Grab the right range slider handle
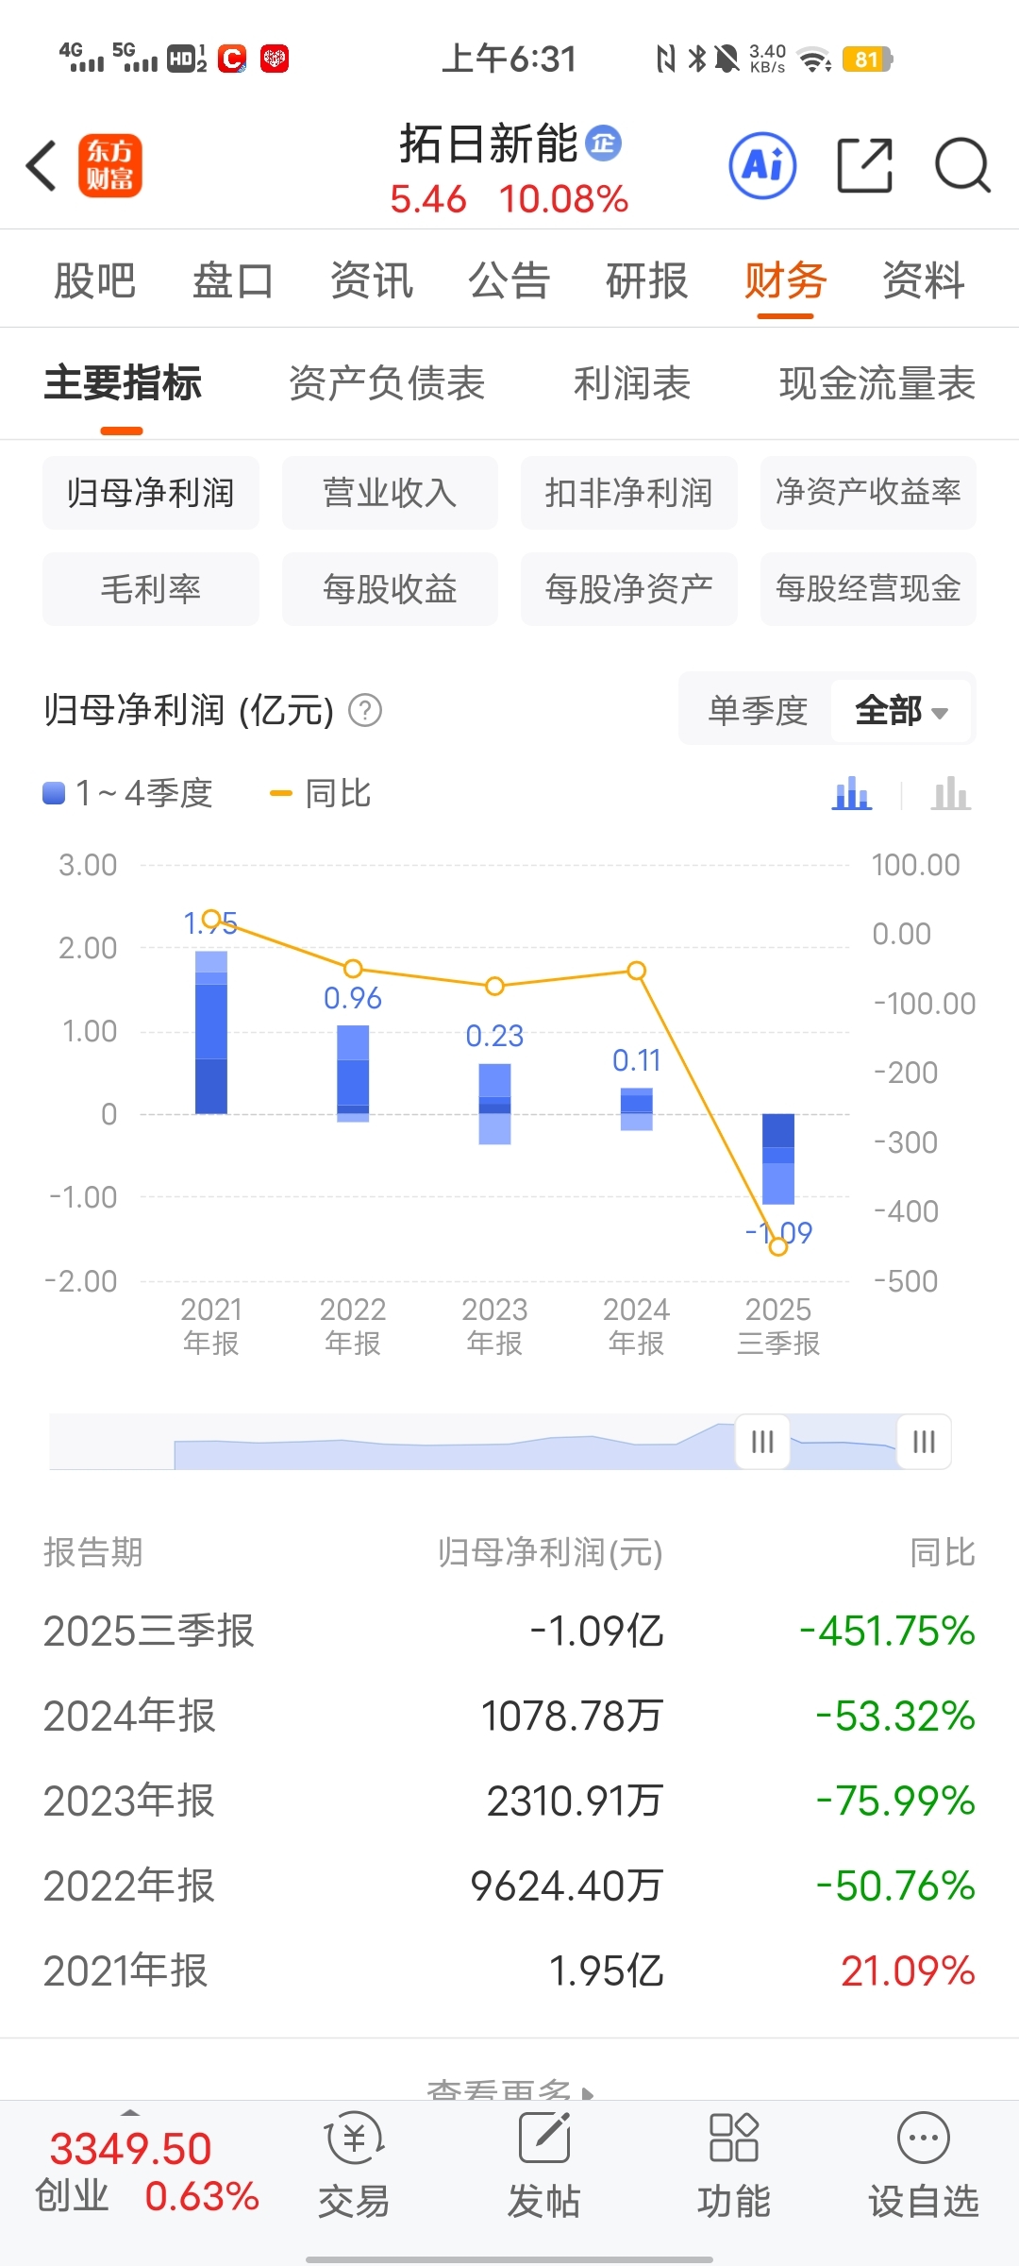The width and height of the screenshot is (1019, 2266). click(x=924, y=1442)
